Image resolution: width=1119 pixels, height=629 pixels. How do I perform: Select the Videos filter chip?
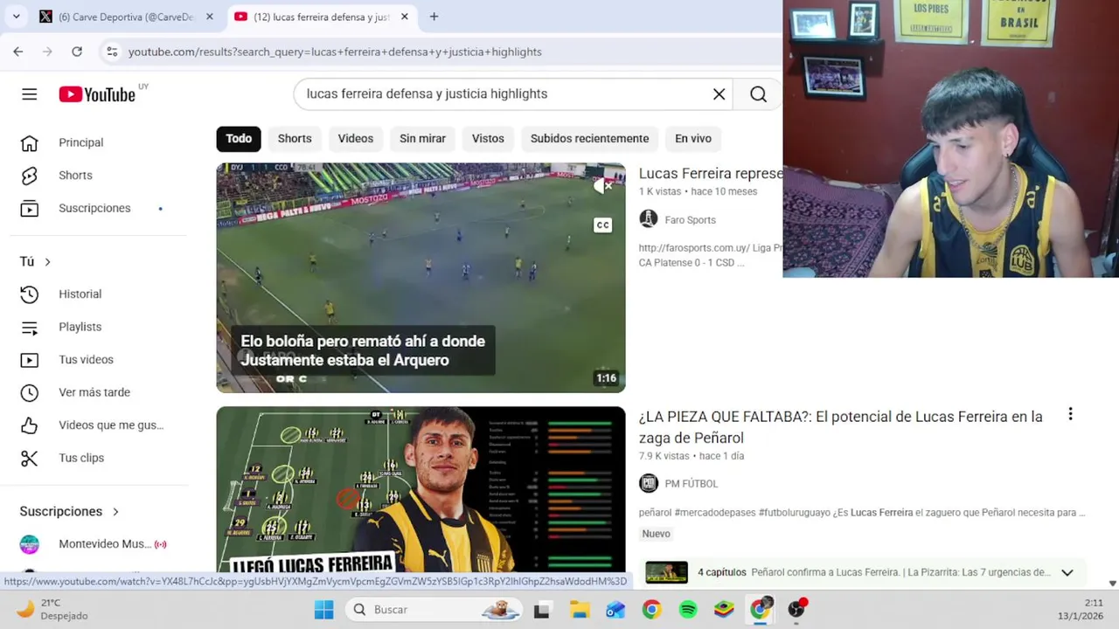[356, 138]
